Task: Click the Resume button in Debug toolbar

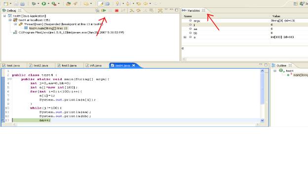Action: click(x=104, y=10)
